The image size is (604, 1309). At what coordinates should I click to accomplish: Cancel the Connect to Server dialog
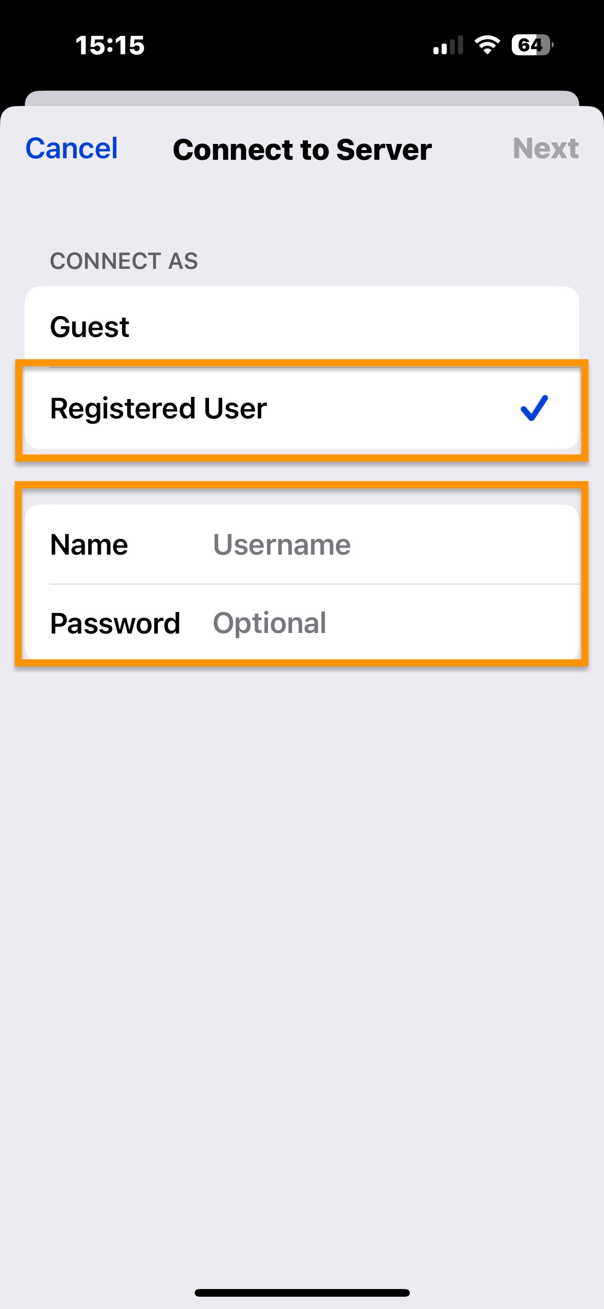point(72,149)
